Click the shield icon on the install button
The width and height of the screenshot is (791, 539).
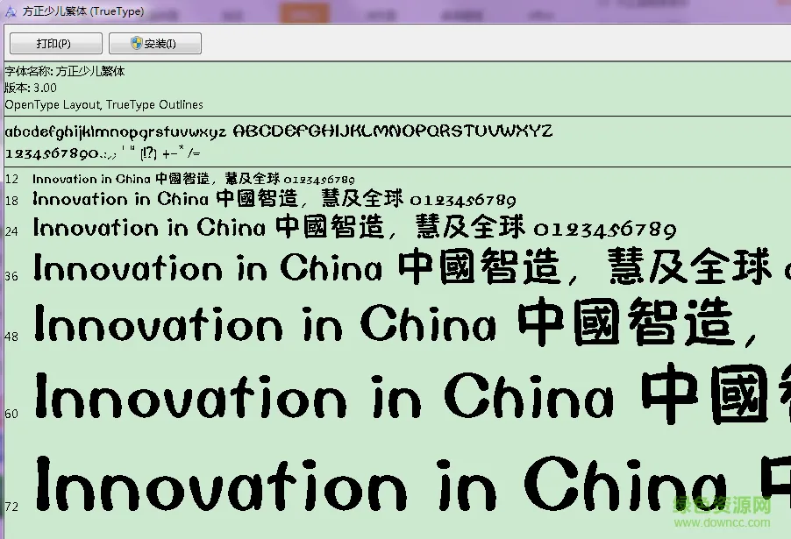click(x=136, y=43)
